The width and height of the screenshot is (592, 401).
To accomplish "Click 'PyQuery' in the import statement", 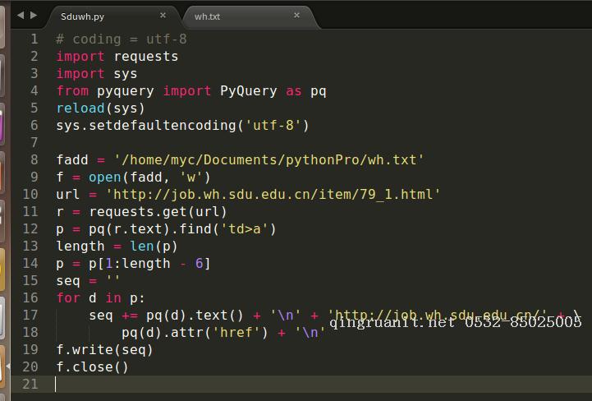I will tap(249, 91).
